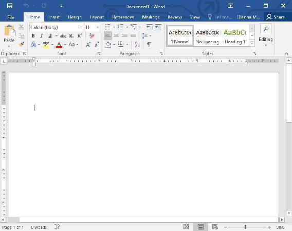Expand the Calibri font name dropdown

point(81,27)
